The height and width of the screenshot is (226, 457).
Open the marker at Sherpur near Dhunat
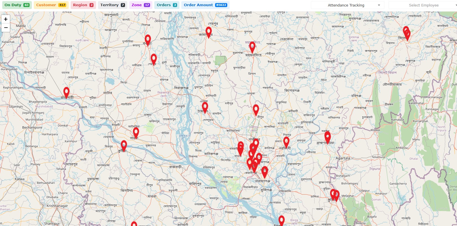pos(154,59)
